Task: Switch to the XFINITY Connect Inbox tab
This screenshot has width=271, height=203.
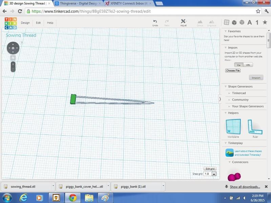Action: pyautogui.click(x=128, y=3)
